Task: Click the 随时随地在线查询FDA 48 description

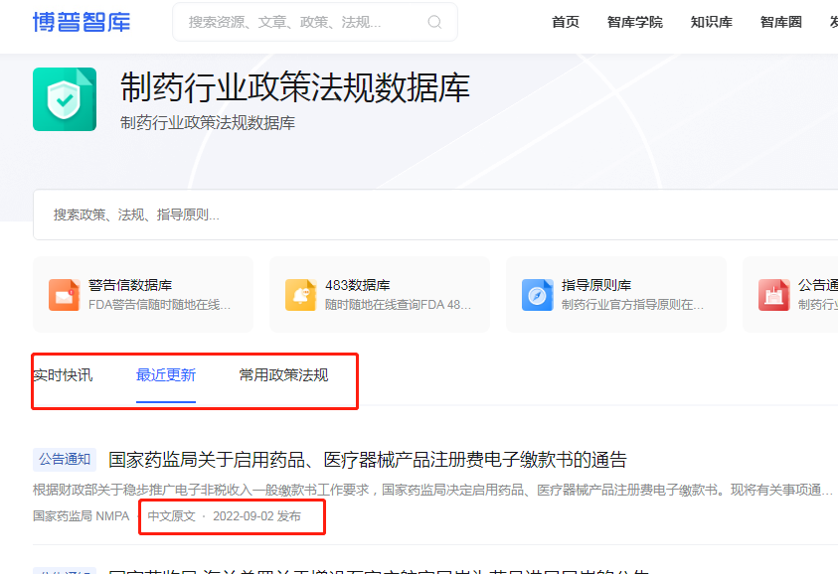Action: tap(399, 305)
